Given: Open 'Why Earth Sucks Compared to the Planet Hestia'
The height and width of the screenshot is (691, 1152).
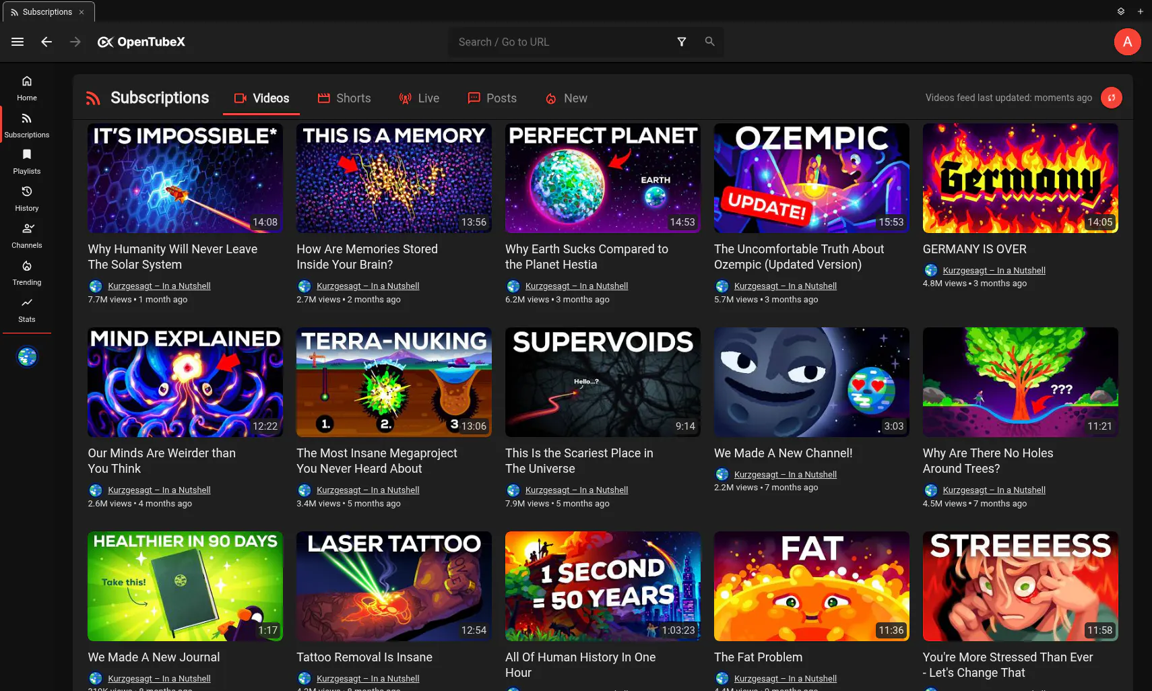Looking at the screenshot, I should (x=587, y=257).
